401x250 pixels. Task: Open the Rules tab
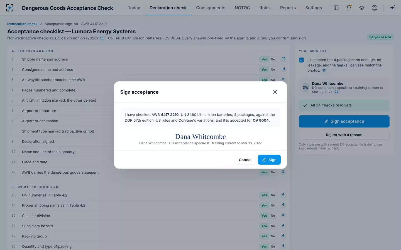coord(265,8)
